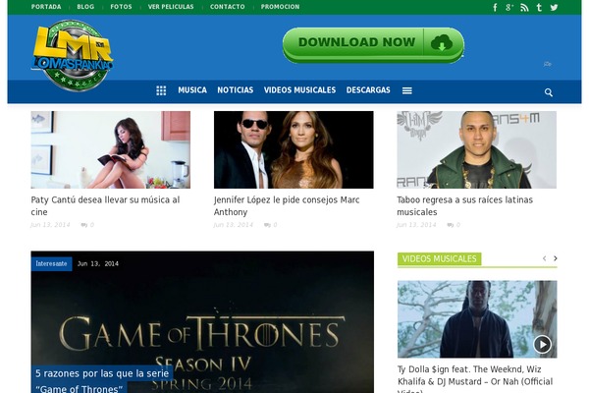
Task: Click the LMR LoMasRankiao logo
Action: point(72,55)
